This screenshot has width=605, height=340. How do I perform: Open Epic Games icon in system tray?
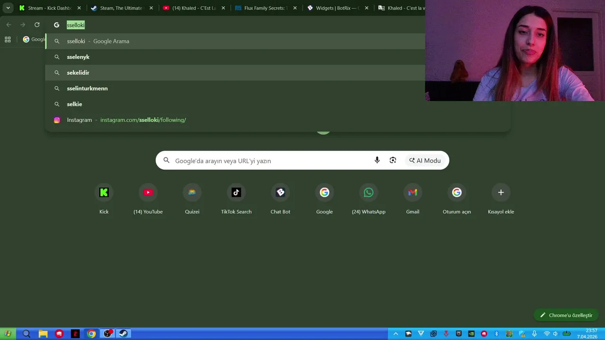pos(458,334)
